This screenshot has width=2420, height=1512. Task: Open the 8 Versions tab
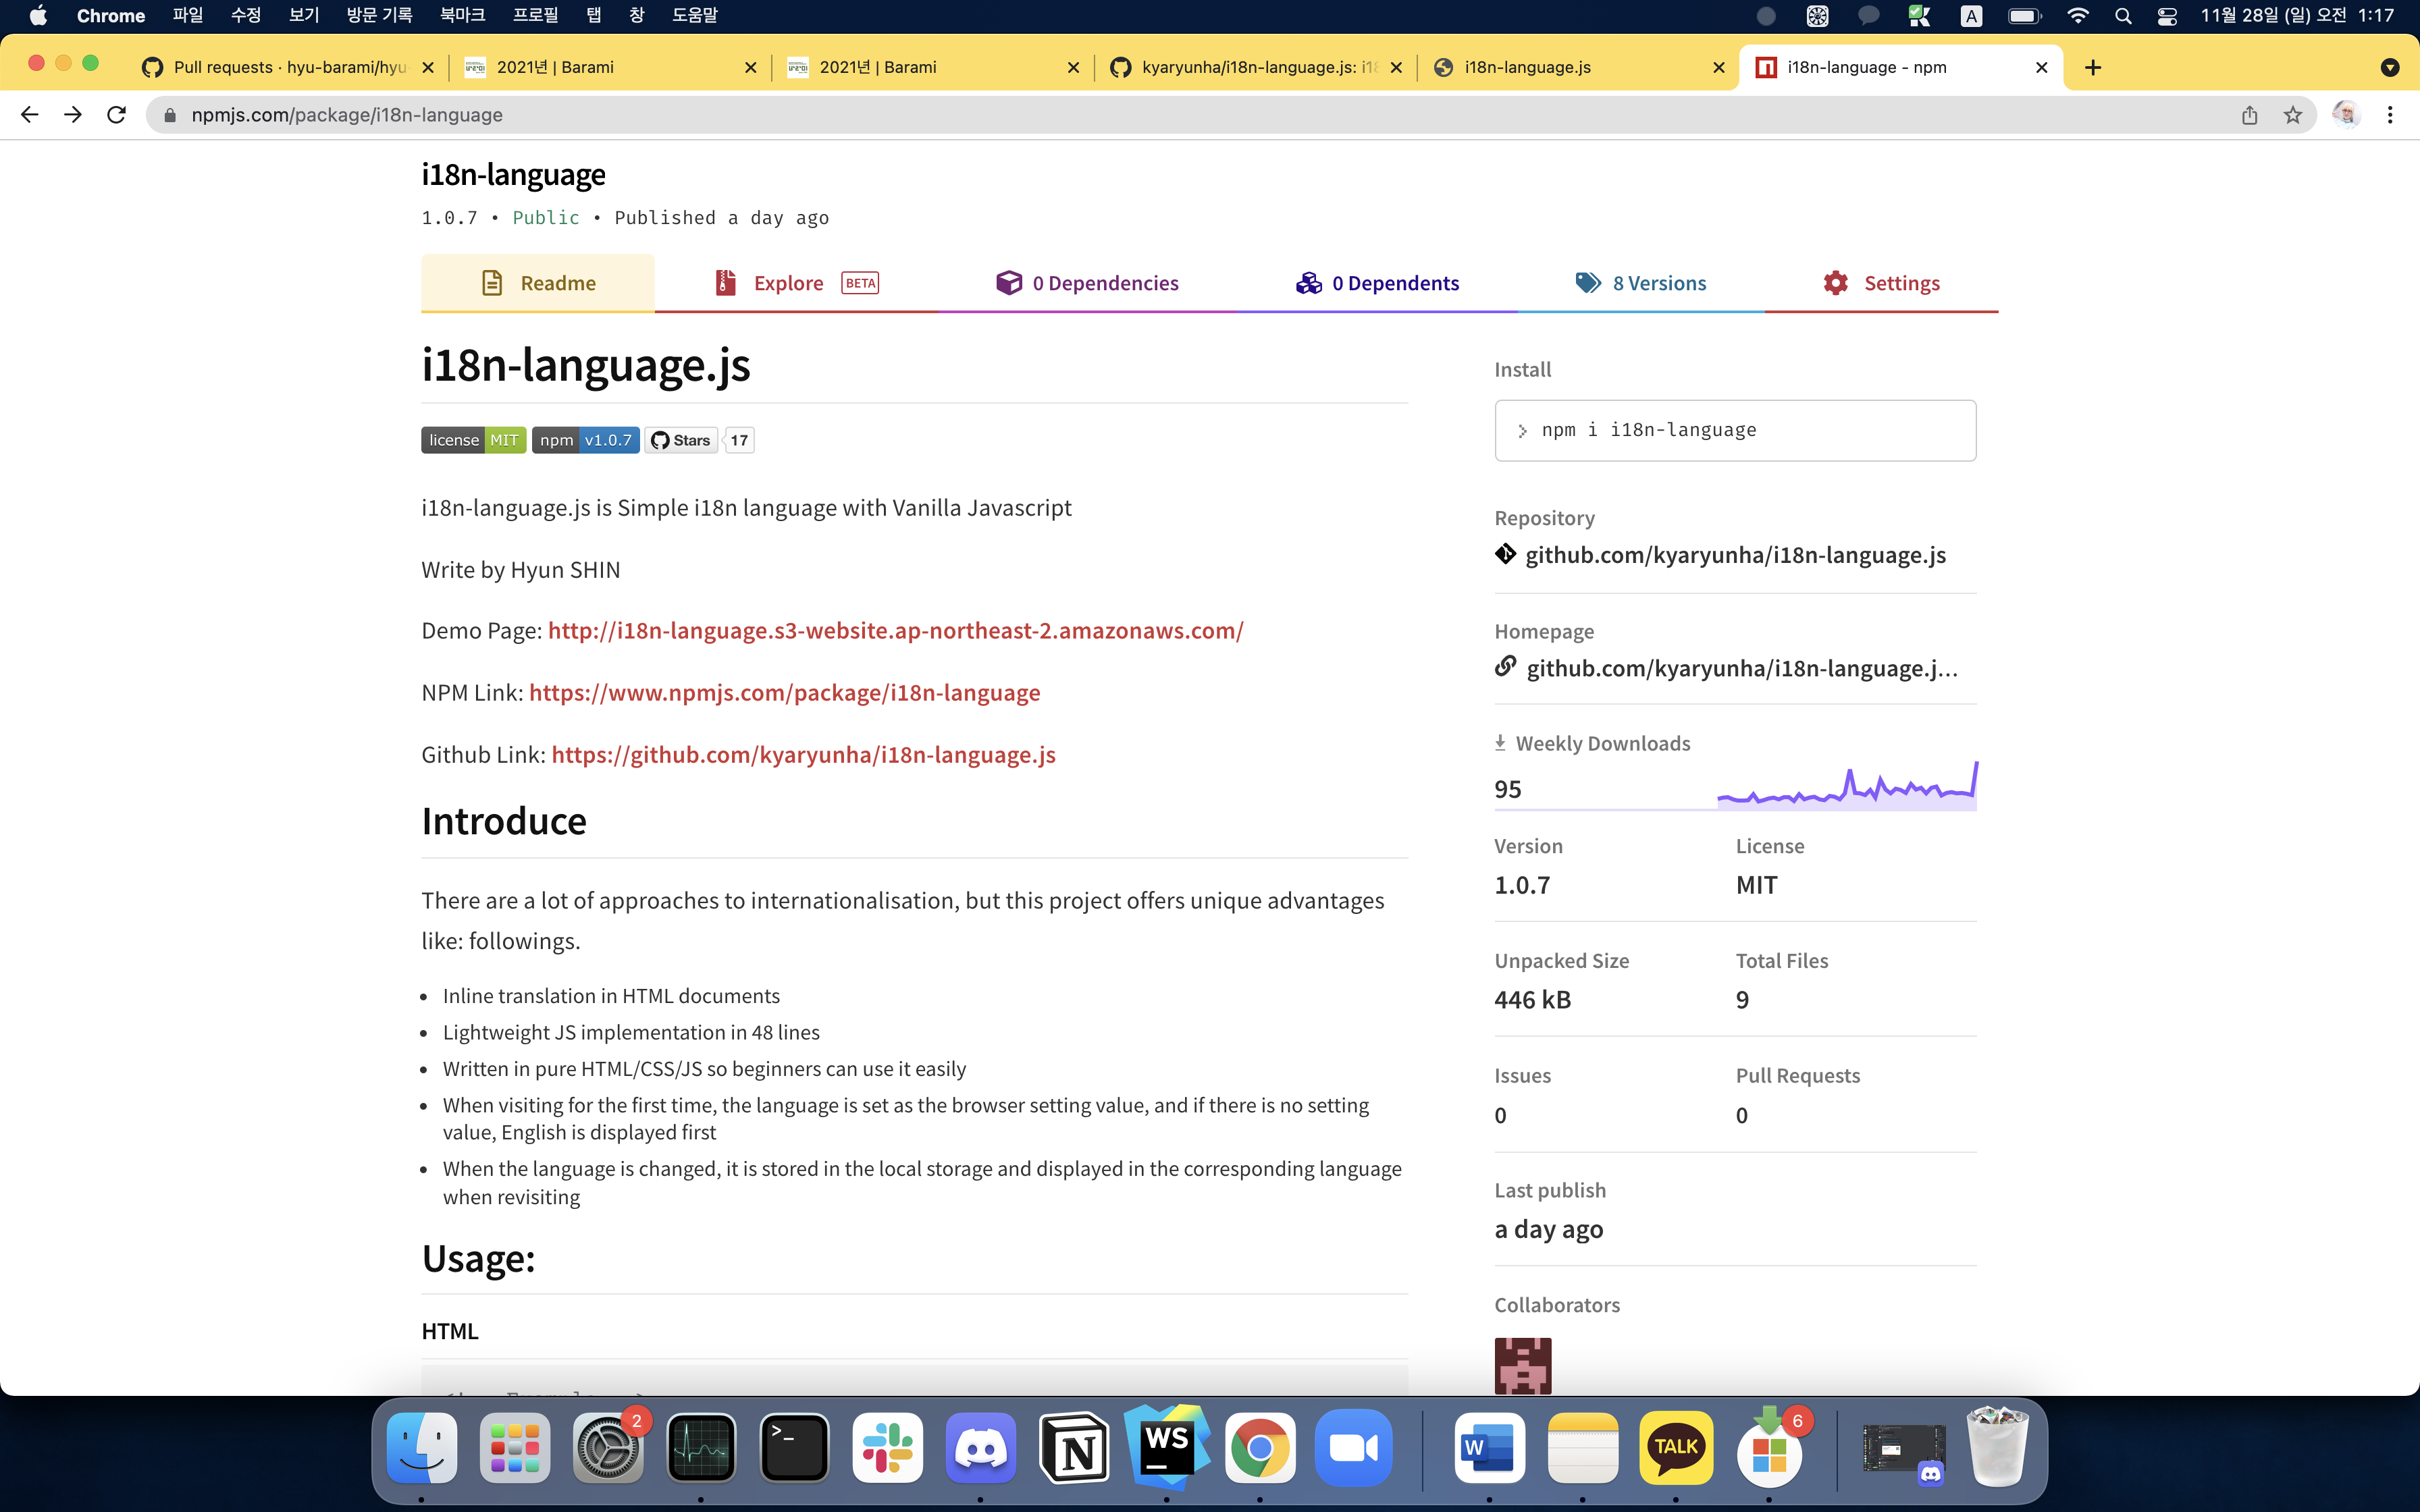tap(1641, 283)
